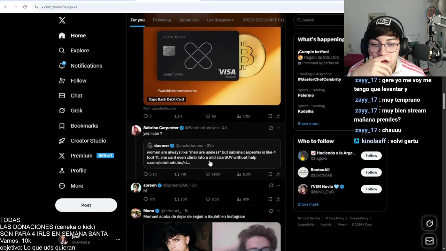The image size is (446, 251).
Task: Follow the BootsnAll account
Action: (x=371, y=172)
